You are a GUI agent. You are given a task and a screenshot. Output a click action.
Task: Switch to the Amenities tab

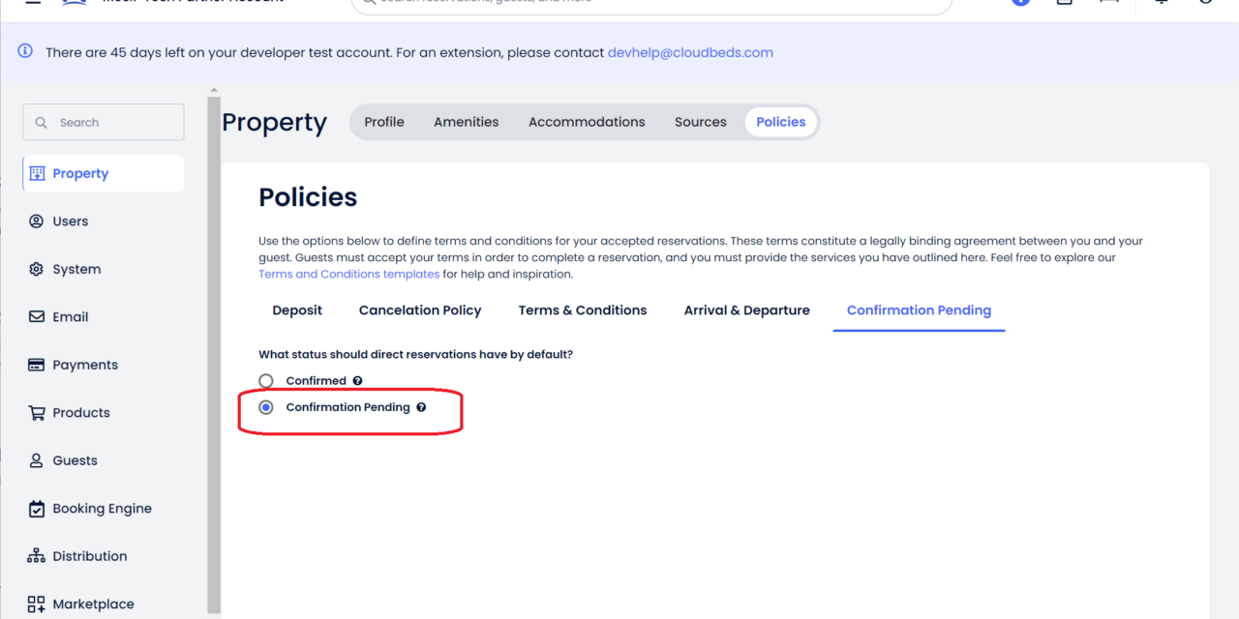click(466, 121)
